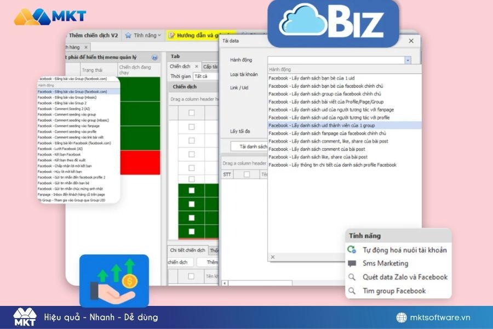Screen dimensions: 493x329
Task: Tick the select-all checkbox in campaign grid header
Action: coord(191,113)
